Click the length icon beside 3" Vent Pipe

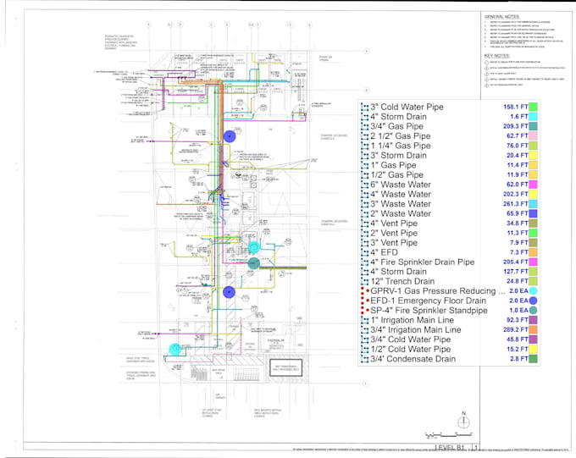[365, 243]
